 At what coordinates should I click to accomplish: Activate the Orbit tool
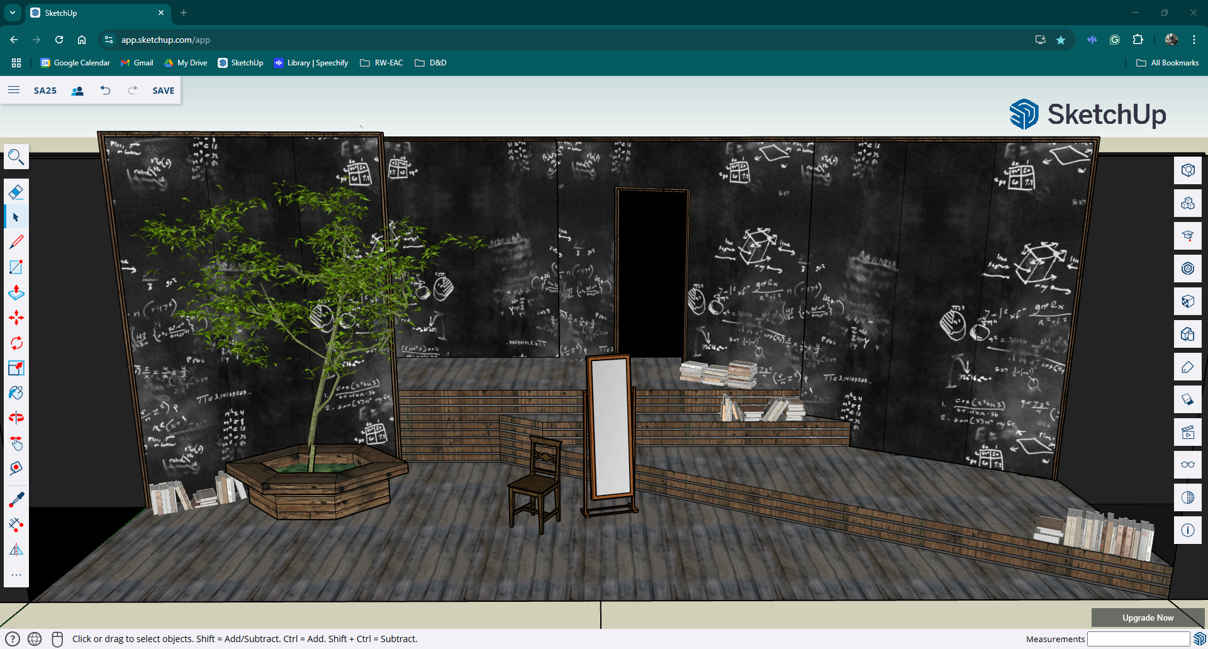pos(16,418)
